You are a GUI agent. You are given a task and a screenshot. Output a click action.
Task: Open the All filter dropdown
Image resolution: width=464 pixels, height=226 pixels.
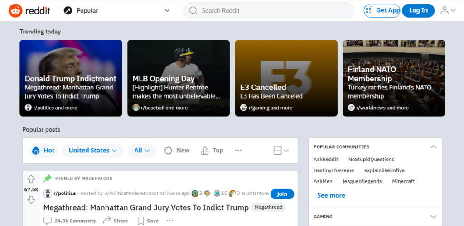point(142,151)
